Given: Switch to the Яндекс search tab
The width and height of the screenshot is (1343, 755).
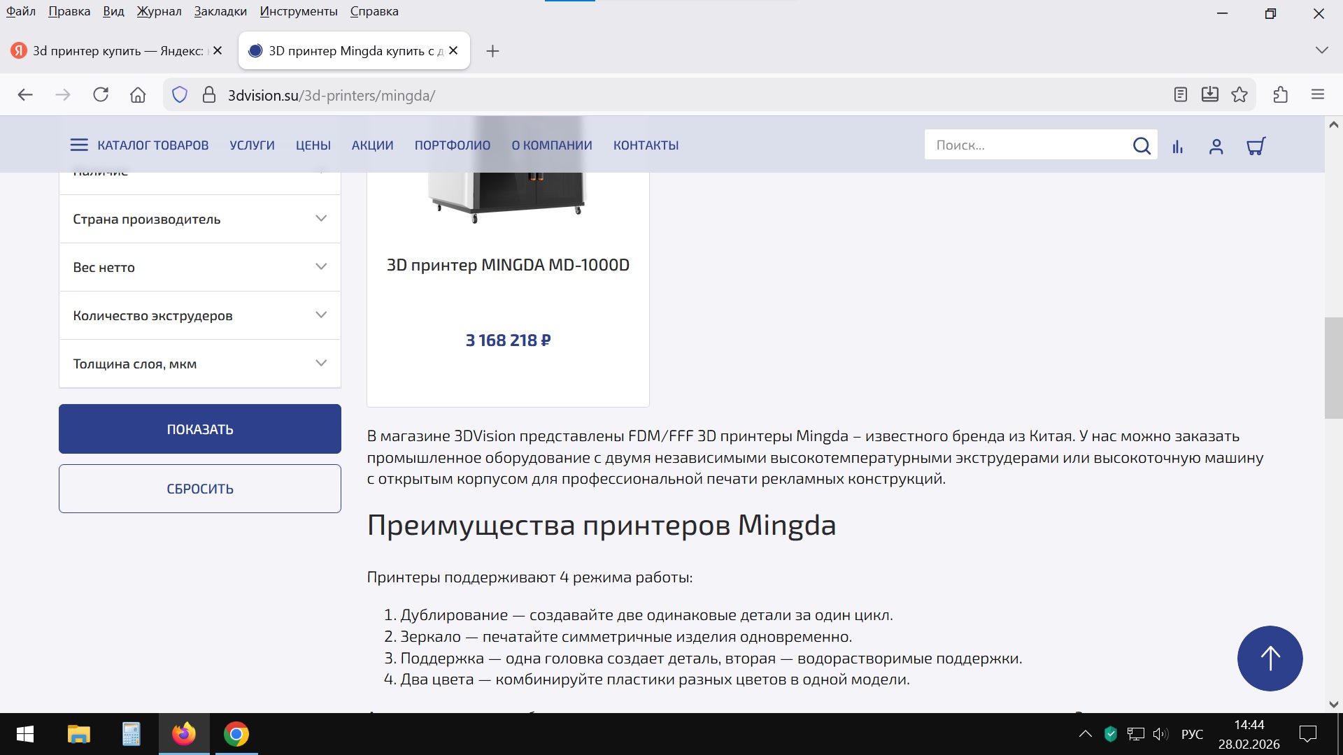Looking at the screenshot, I should 112,51.
